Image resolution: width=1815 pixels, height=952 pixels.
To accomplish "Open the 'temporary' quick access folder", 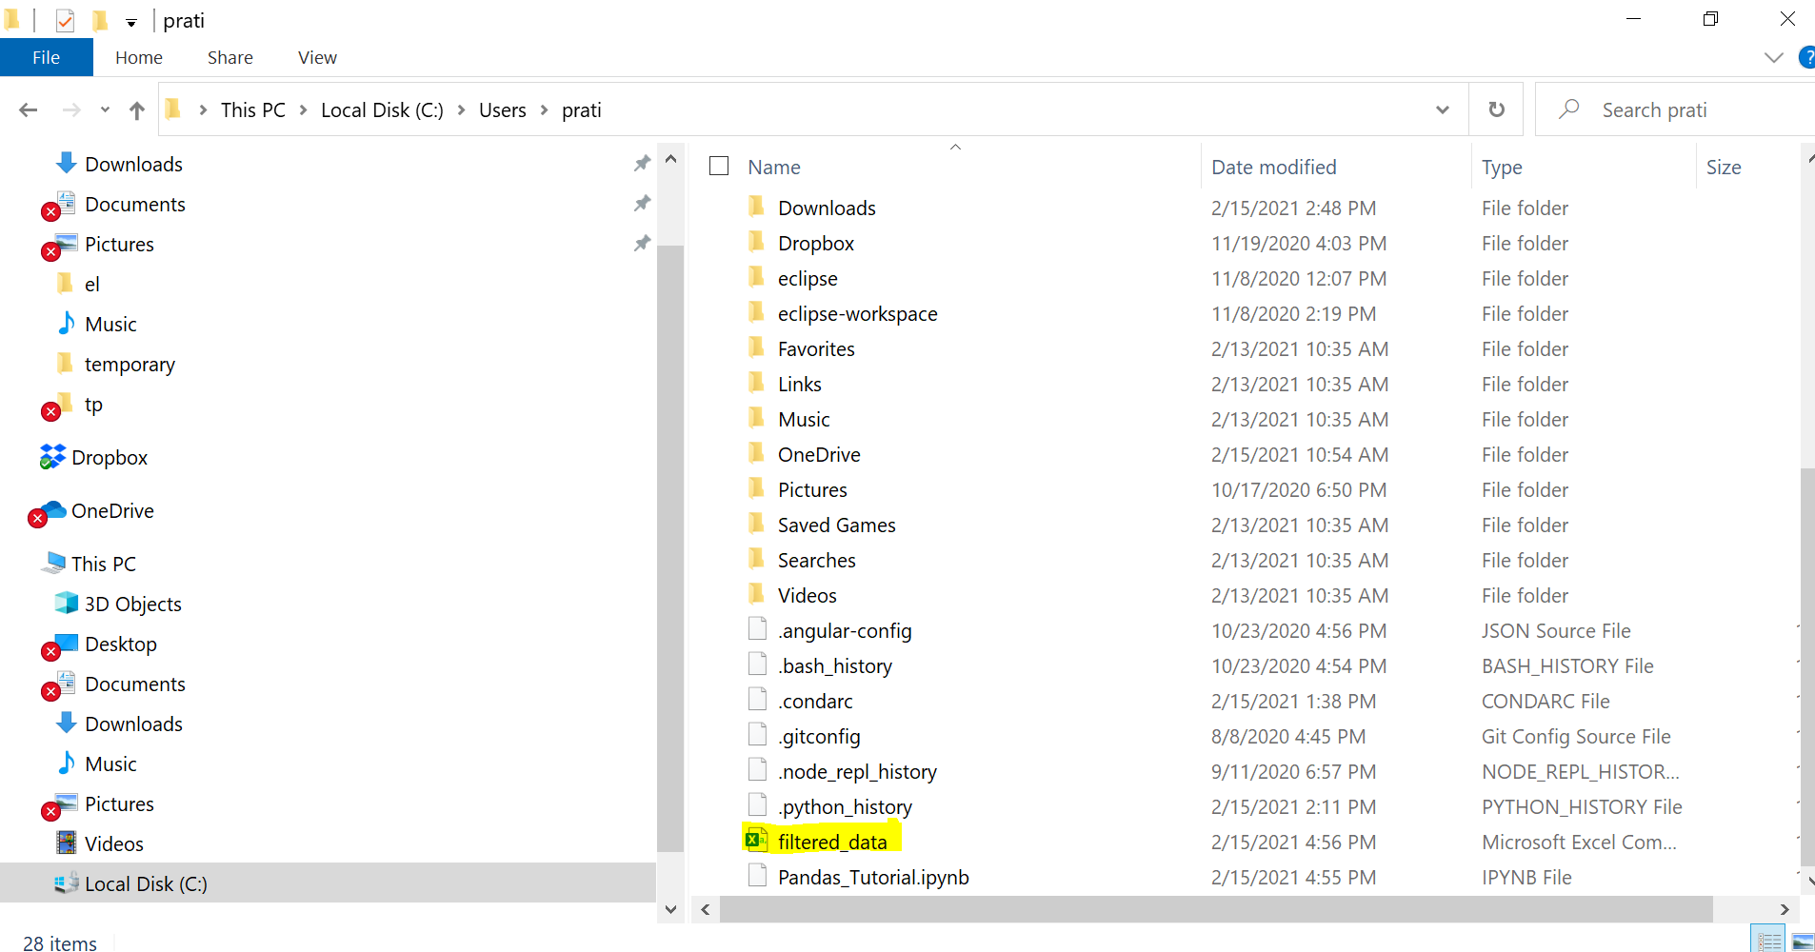I will 116,365.
